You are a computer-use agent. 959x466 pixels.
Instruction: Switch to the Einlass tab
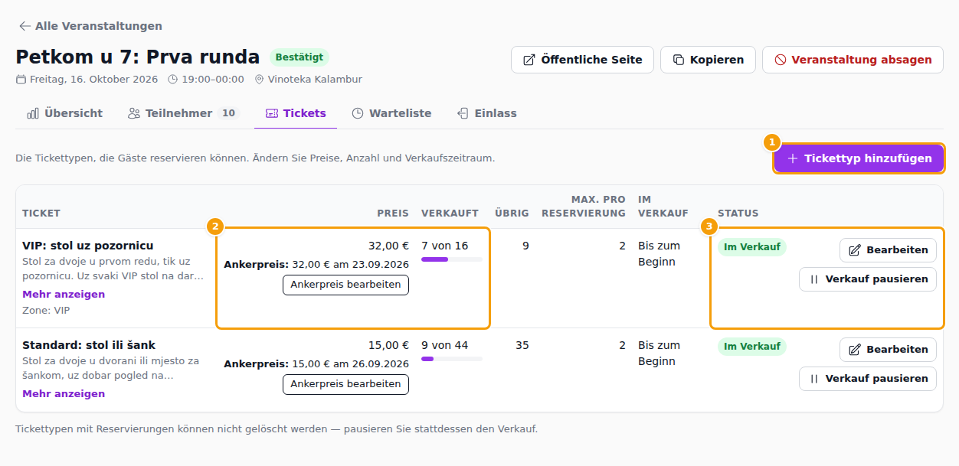[x=486, y=113]
